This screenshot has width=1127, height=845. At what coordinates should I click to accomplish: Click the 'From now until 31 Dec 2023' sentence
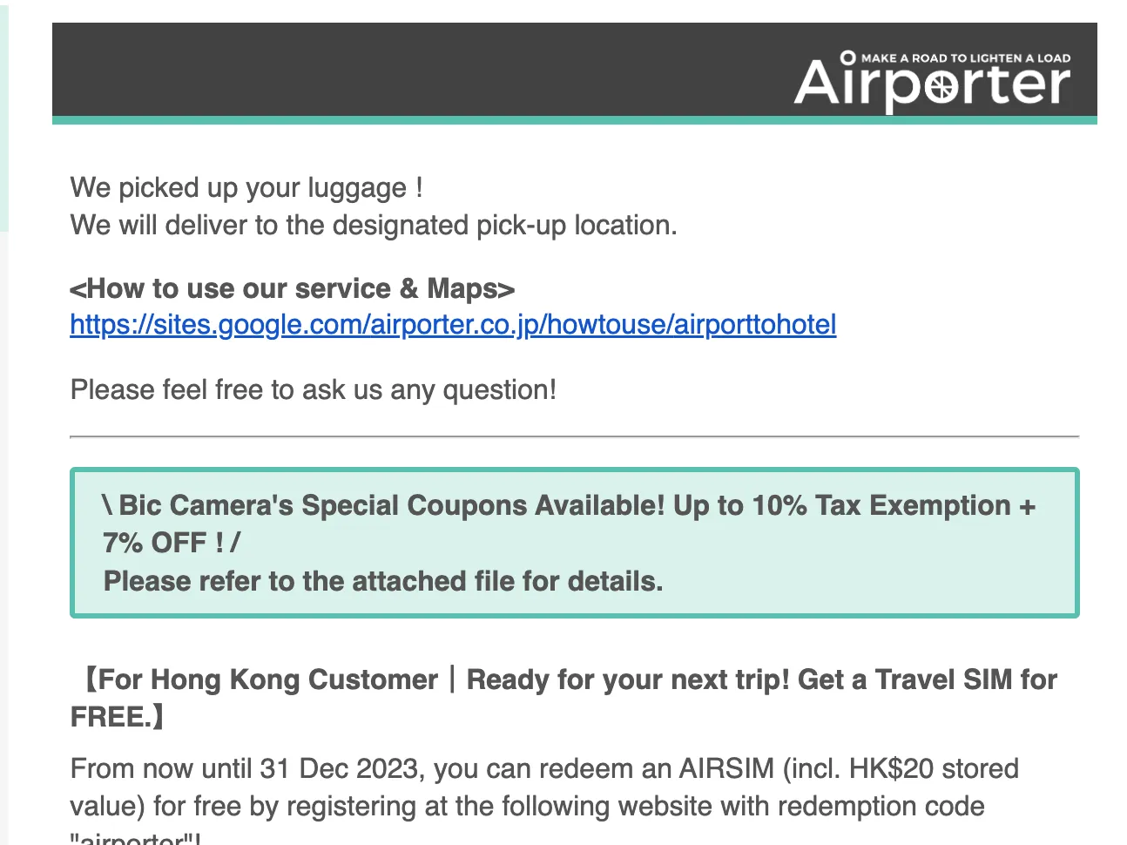pos(246,768)
